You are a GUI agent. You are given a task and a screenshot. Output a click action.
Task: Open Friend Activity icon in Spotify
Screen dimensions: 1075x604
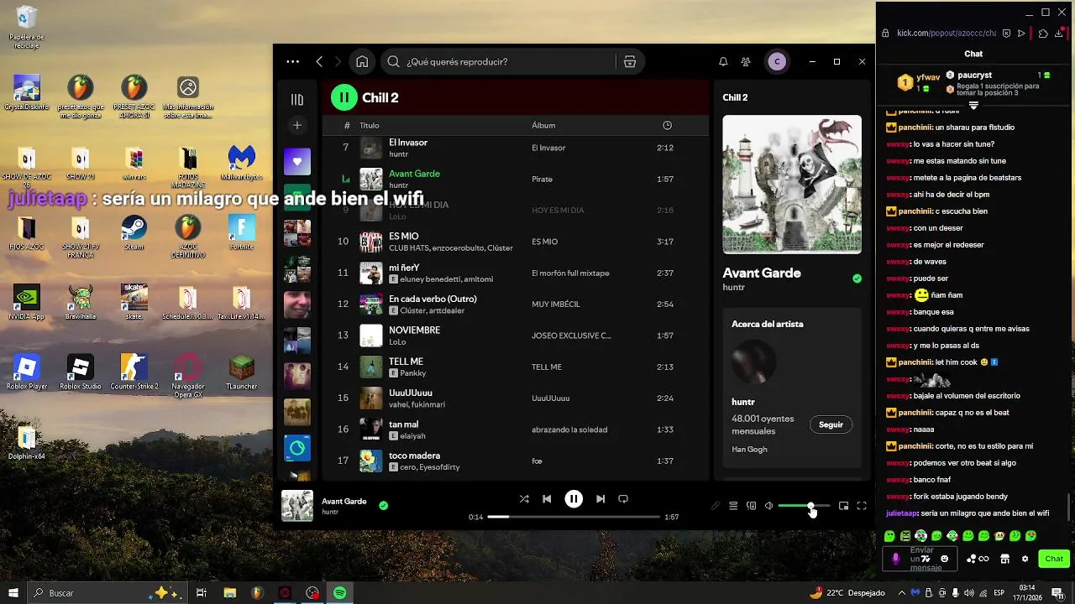[746, 61]
